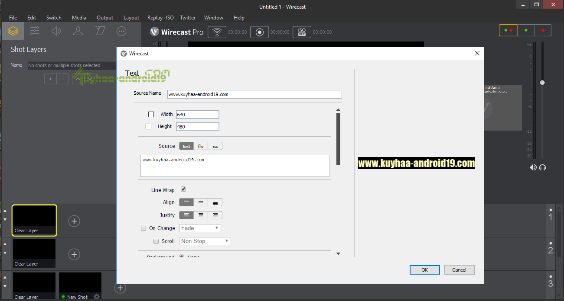Image resolution: width=564 pixels, height=301 pixels.
Task: Click the dialog vertical scrollbar thumb
Action: (339, 139)
